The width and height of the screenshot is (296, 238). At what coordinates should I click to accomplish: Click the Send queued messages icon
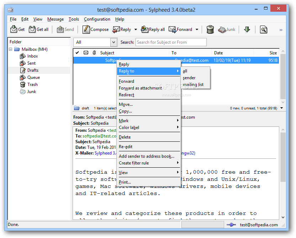click(60, 29)
